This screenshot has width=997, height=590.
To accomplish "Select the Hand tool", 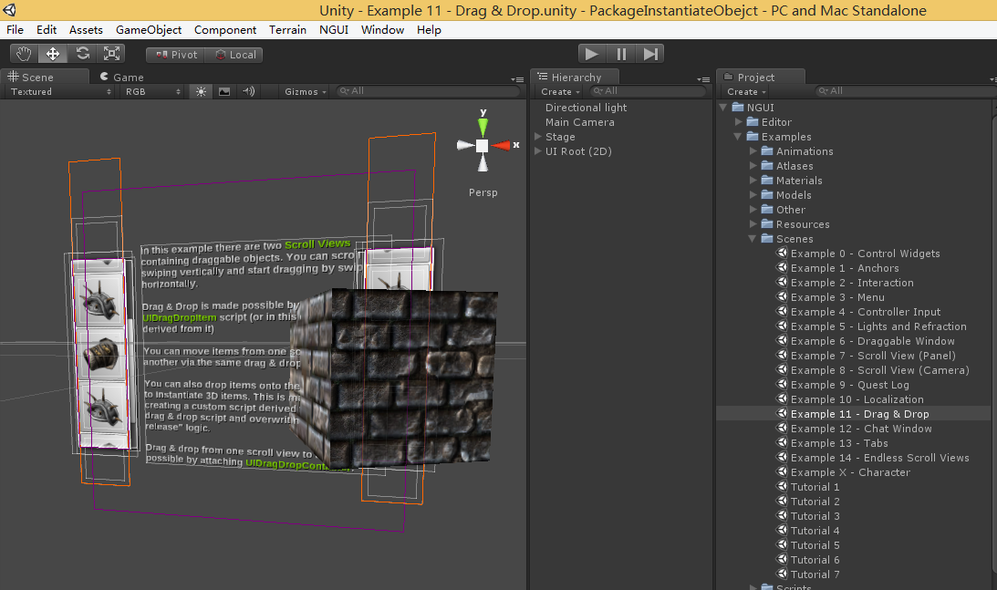I will coord(24,54).
